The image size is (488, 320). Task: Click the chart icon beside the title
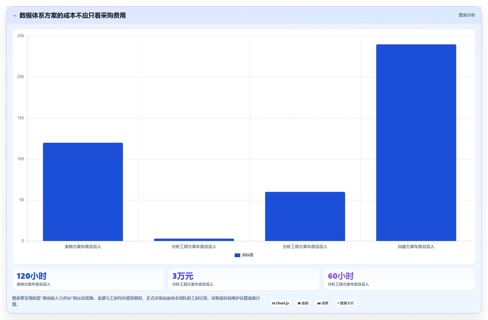point(15,16)
